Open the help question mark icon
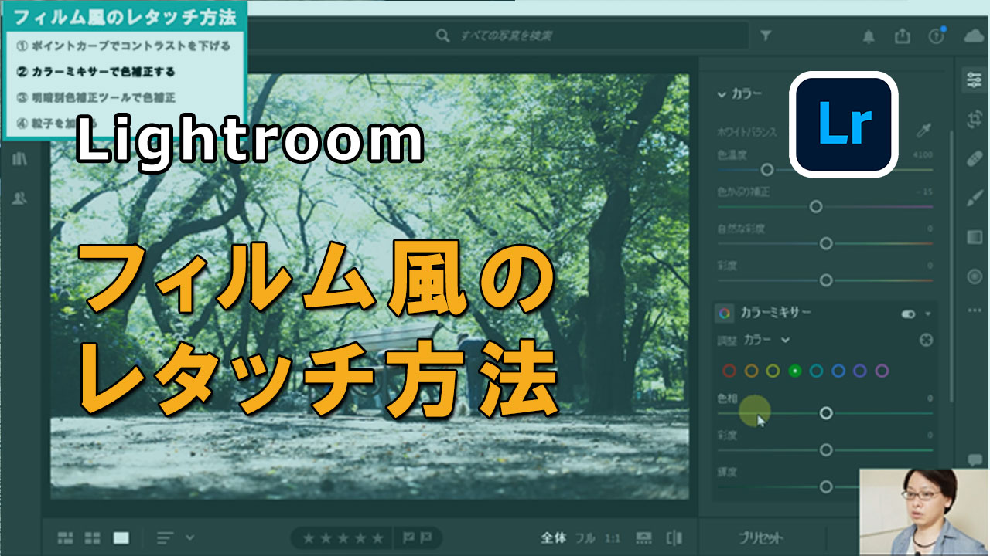This screenshot has width=990, height=556. click(936, 36)
